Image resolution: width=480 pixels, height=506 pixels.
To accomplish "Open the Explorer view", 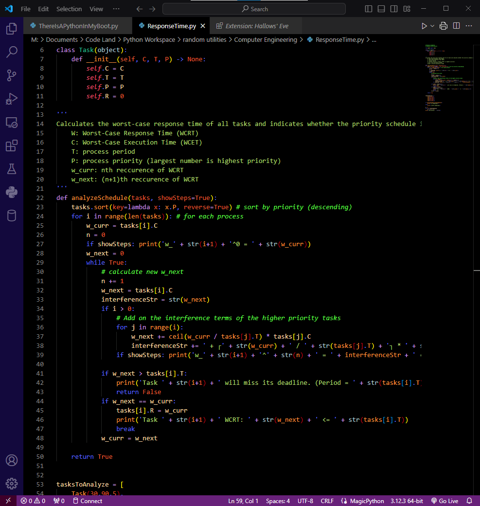I will (12, 29).
